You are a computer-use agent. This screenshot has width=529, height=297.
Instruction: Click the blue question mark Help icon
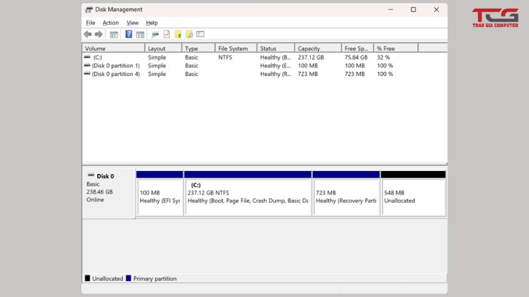[129, 34]
